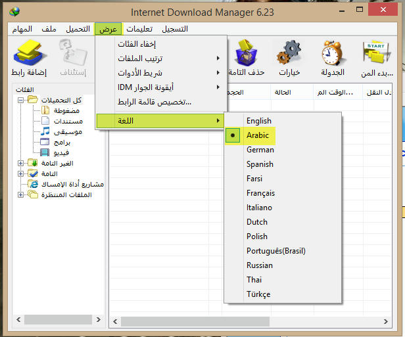Switch language to Italiano

click(259, 208)
